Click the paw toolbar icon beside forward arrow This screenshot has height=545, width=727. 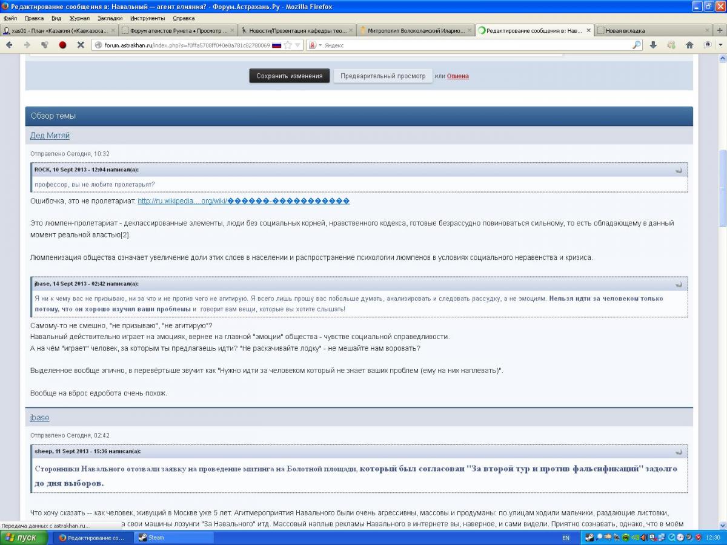pos(44,45)
